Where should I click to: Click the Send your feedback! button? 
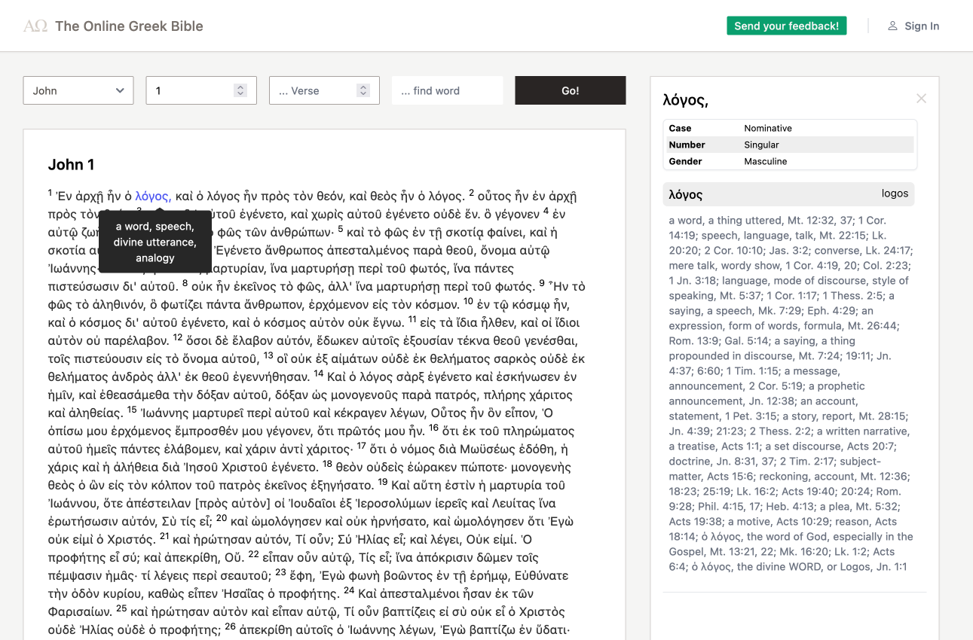(x=786, y=25)
